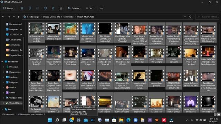Screen dimensions: 221x124
Task: Show hidden system tray icons chevron
Action: point(187,120)
